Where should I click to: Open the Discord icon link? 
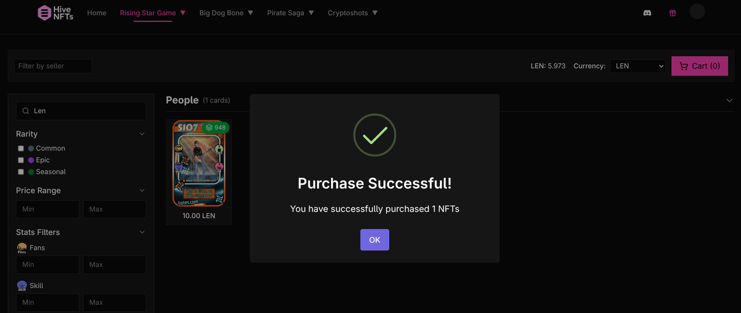(x=647, y=13)
